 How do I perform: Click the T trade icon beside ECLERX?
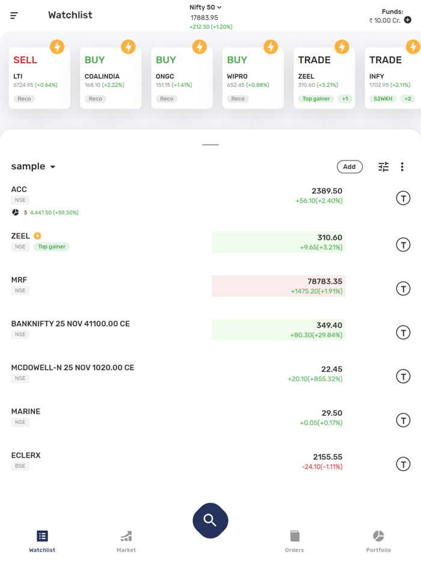click(x=403, y=464)
